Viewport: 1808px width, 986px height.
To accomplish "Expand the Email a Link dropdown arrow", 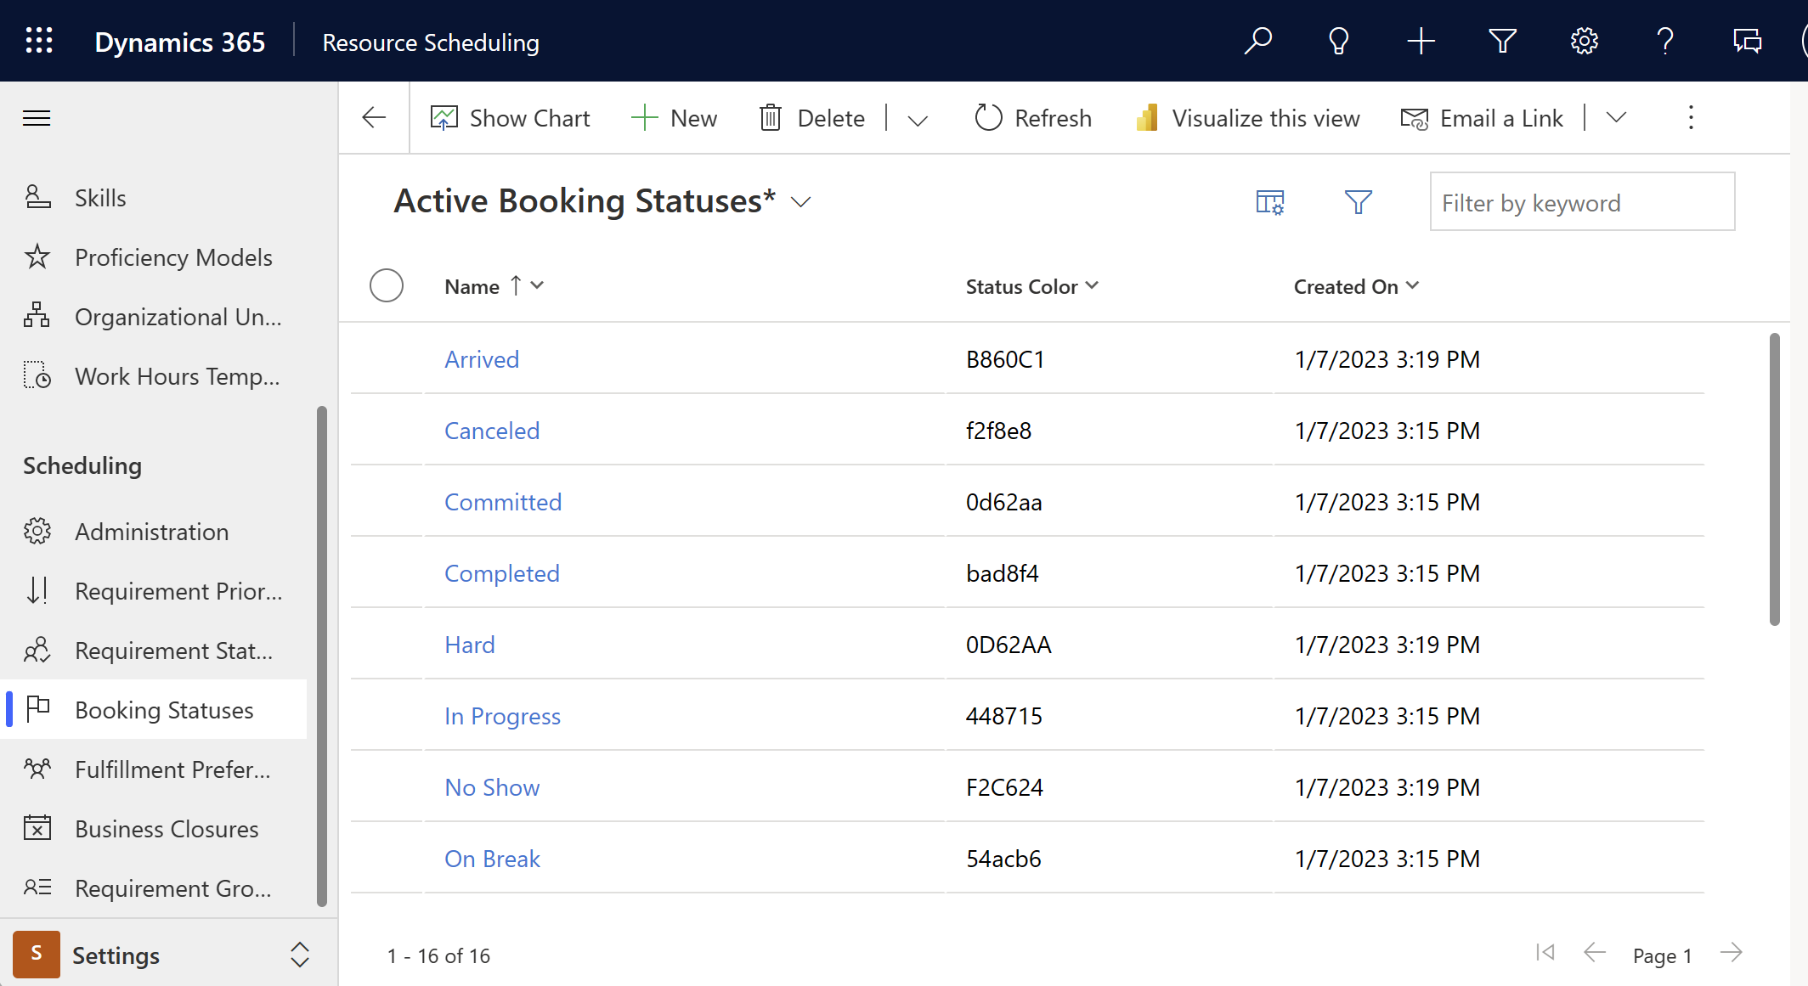I will coord(1616,116).
